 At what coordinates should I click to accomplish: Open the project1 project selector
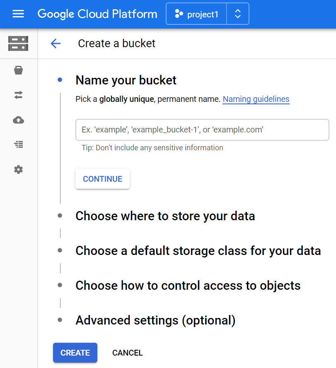click(x=196, y=14)
